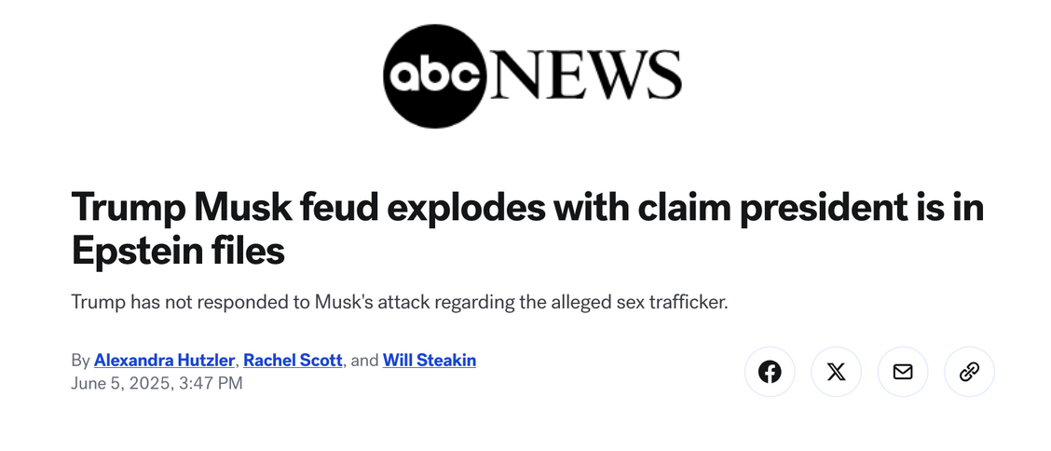
Task: Copy the article link with chain icon
Action: pyautogui.click(x=969, y=372)
